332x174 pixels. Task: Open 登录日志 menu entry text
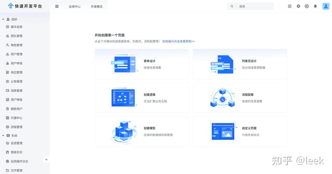pyautogui.click(x=16, y=152)
